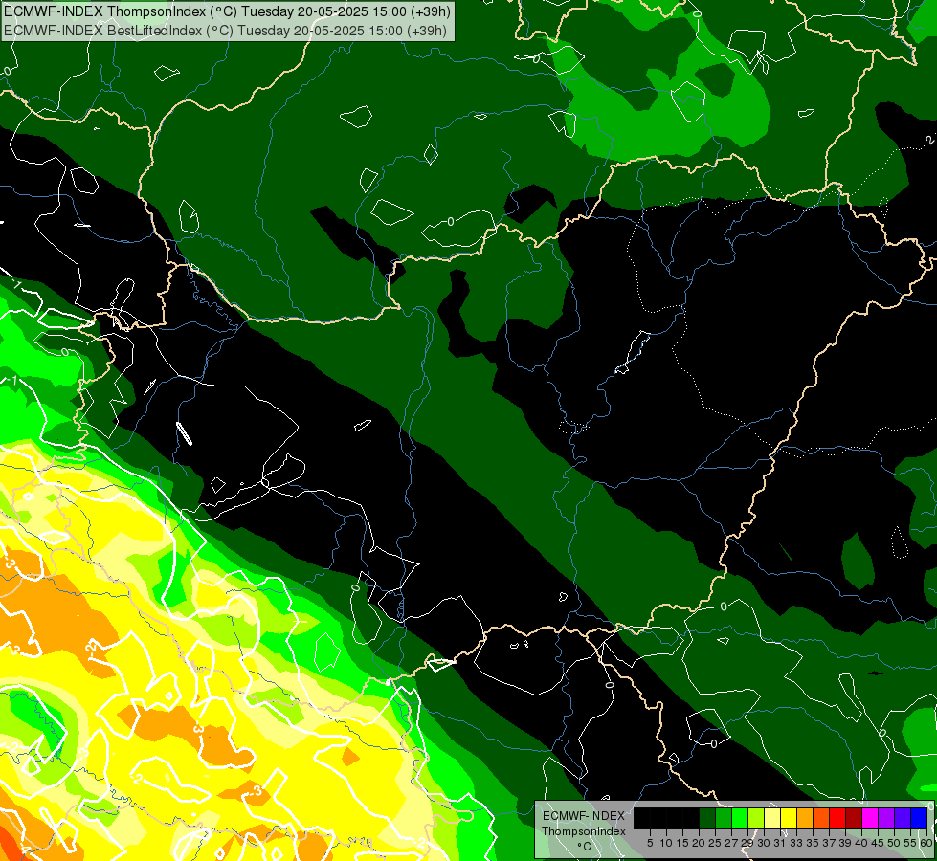Select the violet 50-55 legend swatch
Image resolution: width=937 pixels, height=861 pixels.
[903, 818]
